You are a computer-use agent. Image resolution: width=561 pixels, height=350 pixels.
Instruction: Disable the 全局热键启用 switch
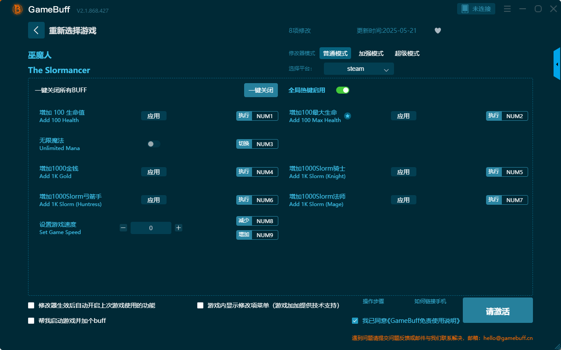tap(342, 90)
